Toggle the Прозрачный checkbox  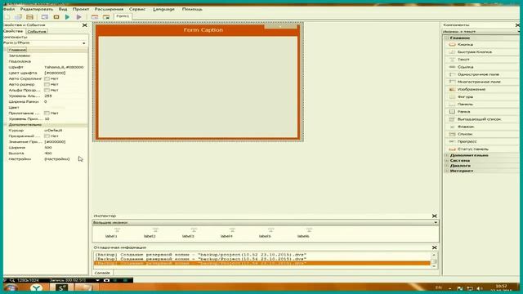[47, 136]
